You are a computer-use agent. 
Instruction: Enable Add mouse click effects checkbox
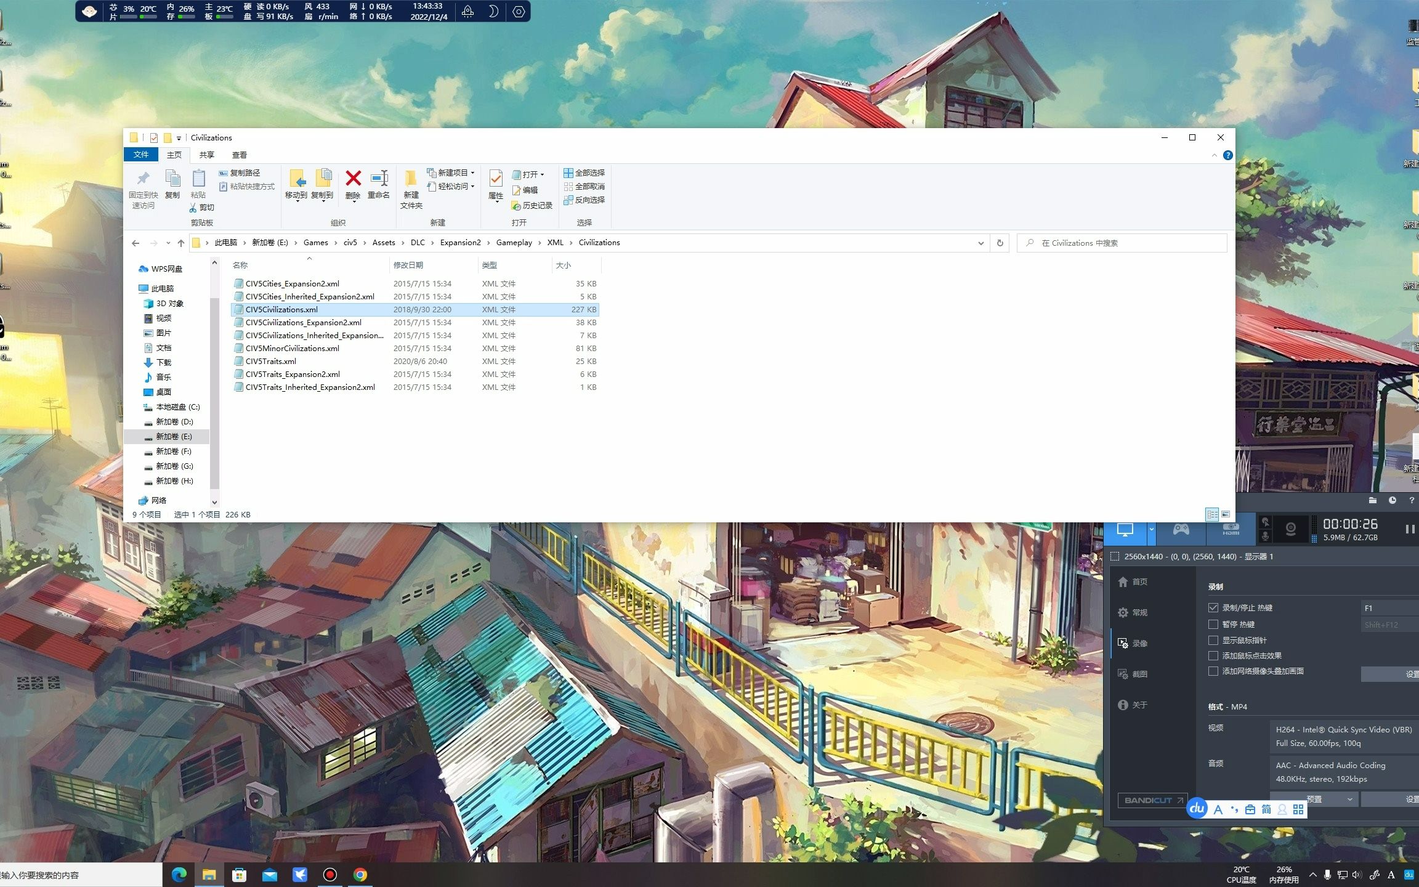(1213, 655)
